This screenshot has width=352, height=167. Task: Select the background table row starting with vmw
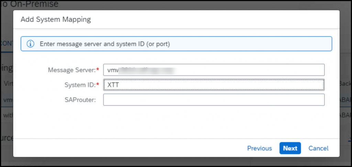(7, 100)
